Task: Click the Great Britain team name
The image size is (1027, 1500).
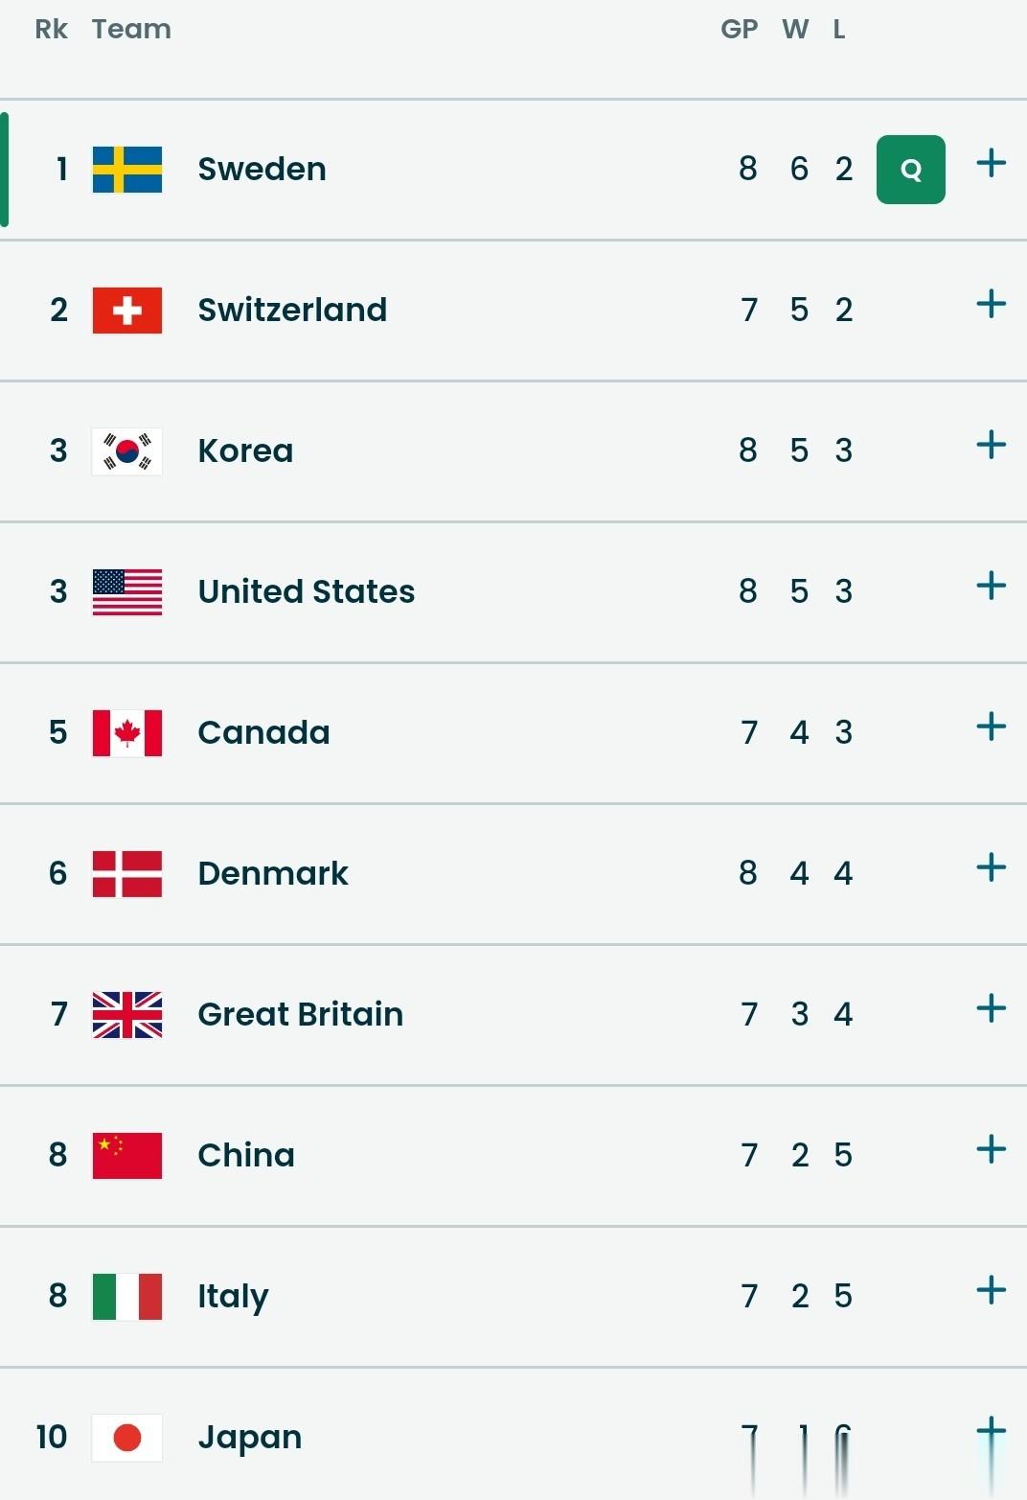Action: point(300,1014)
